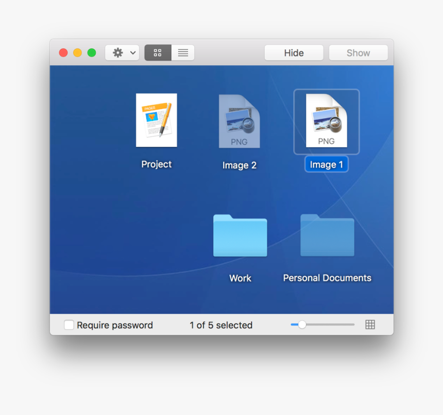Click the selection count label

(x=220, y=324)
